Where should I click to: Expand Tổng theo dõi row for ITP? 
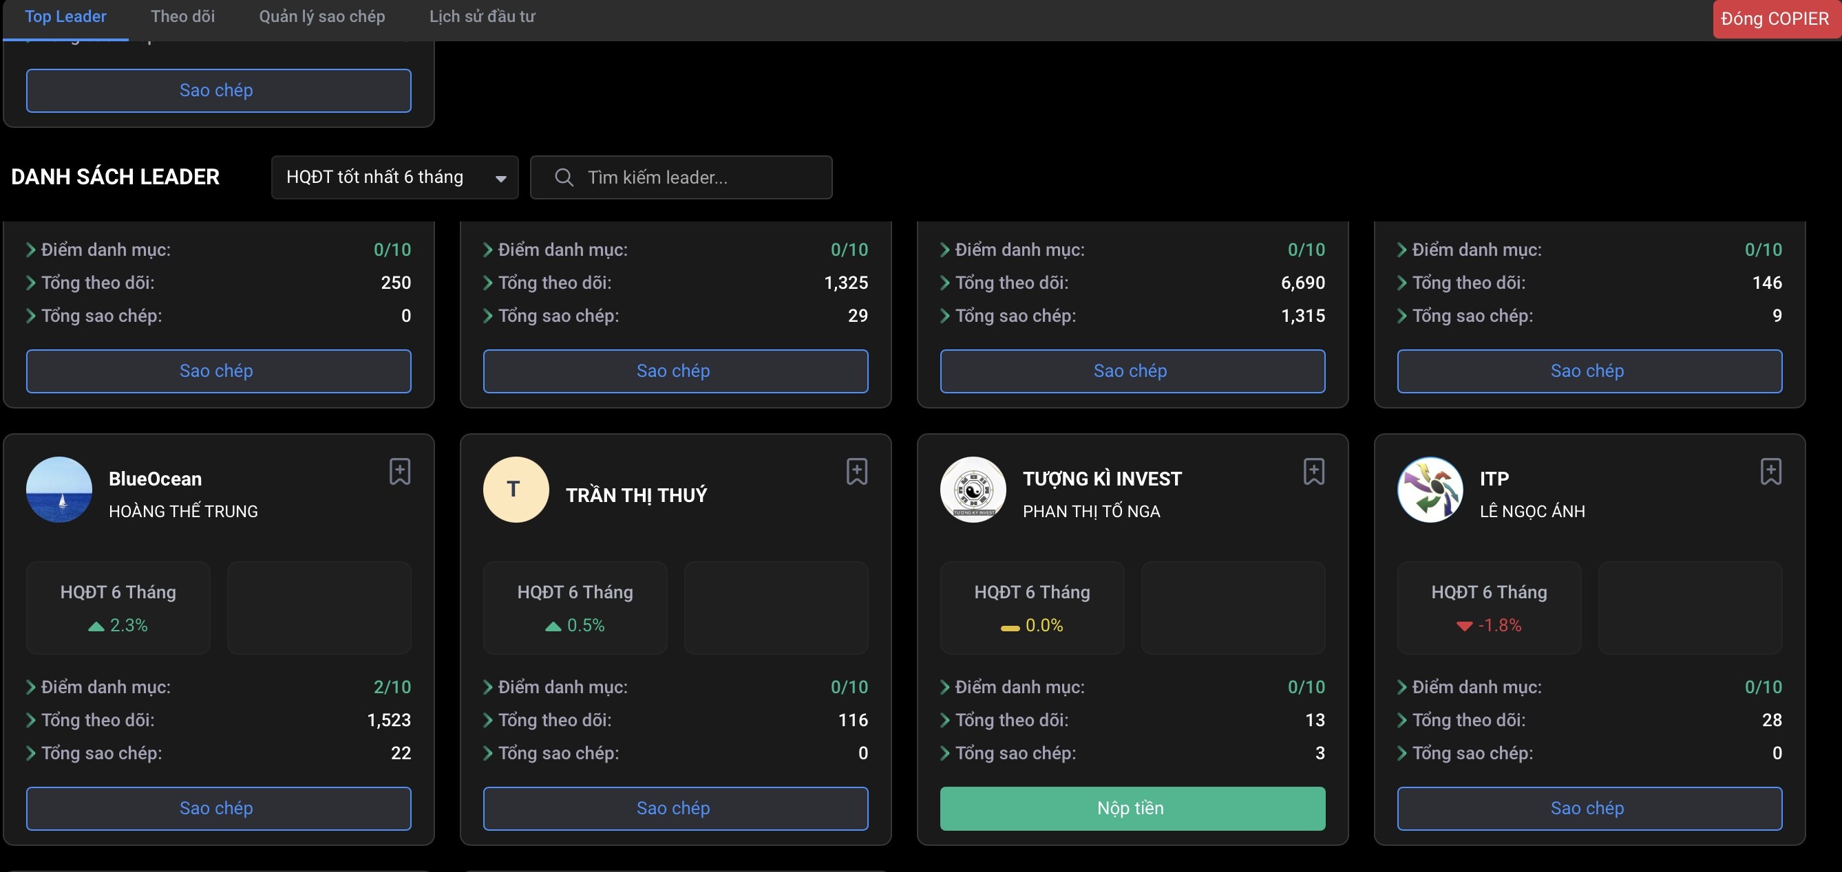pos(1401,720)
